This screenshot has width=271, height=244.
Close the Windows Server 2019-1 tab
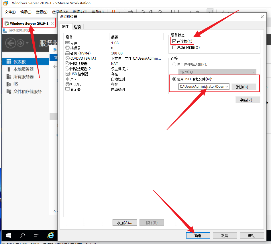click(52, 23)
